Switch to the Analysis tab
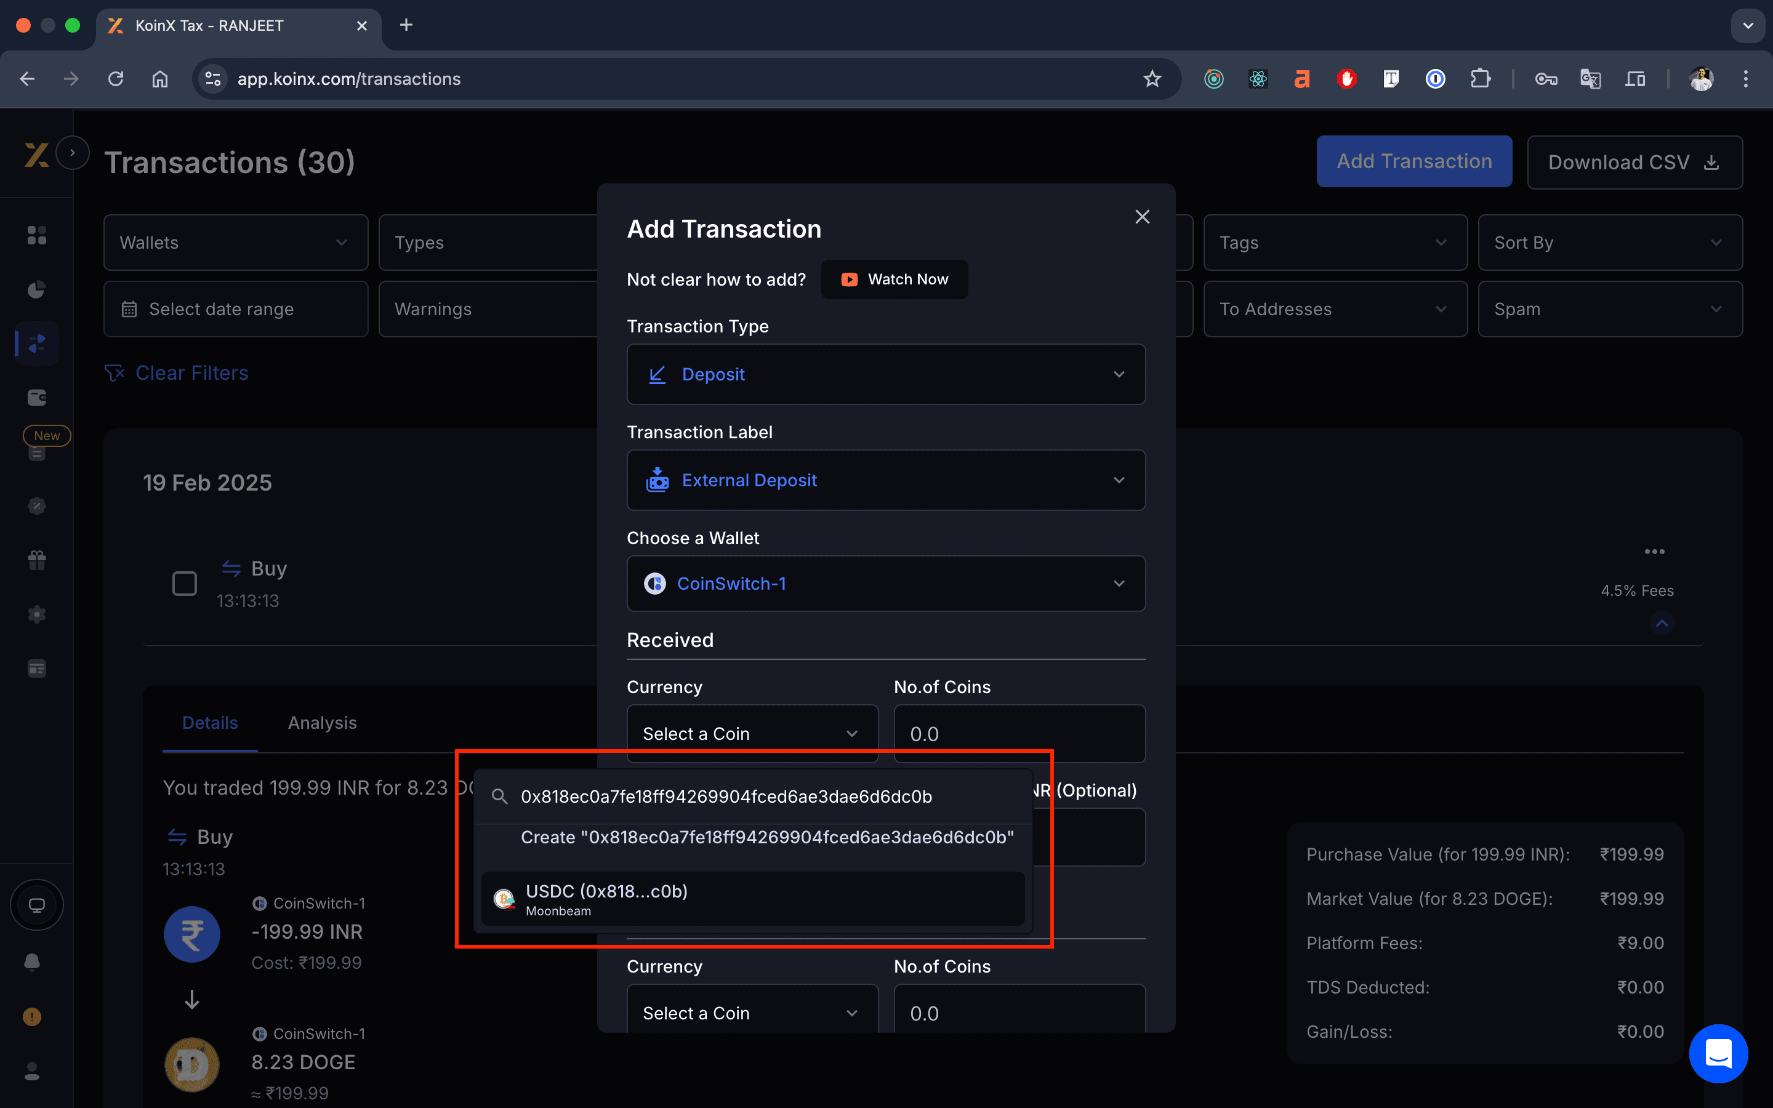The image size is (1773, 1108). [x=323, y=723]
